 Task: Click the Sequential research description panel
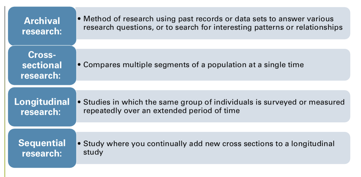(x=213, y=148)
